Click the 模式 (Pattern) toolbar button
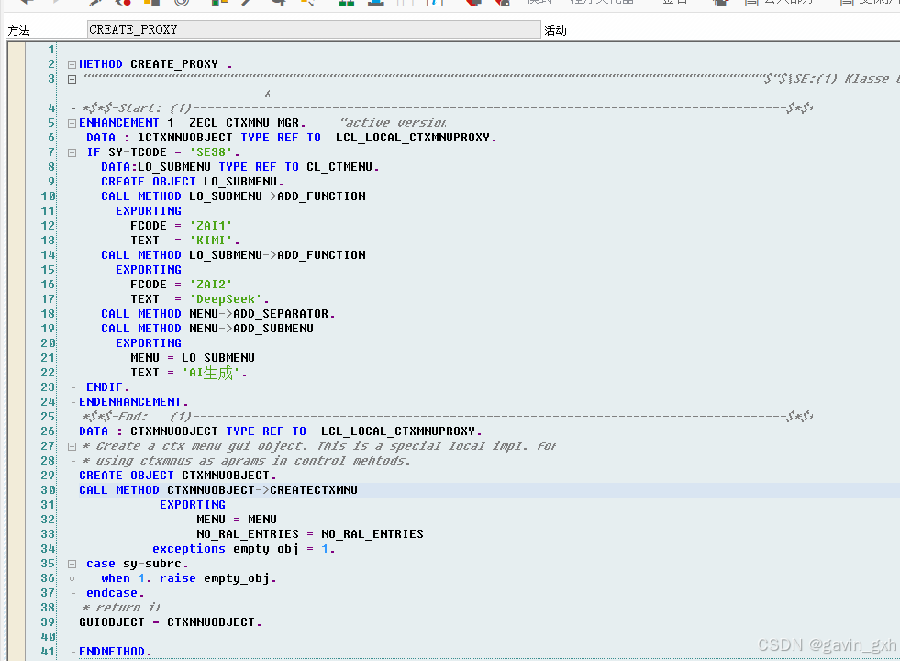This screenshot has height=661, width=900. tap(531, 4)
